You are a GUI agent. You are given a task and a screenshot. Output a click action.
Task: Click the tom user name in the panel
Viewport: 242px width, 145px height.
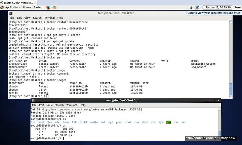tap(238, 7)
